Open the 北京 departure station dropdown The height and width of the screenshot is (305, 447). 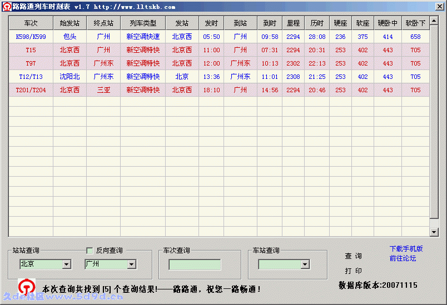pyautogui.click(x=66, y=264)
